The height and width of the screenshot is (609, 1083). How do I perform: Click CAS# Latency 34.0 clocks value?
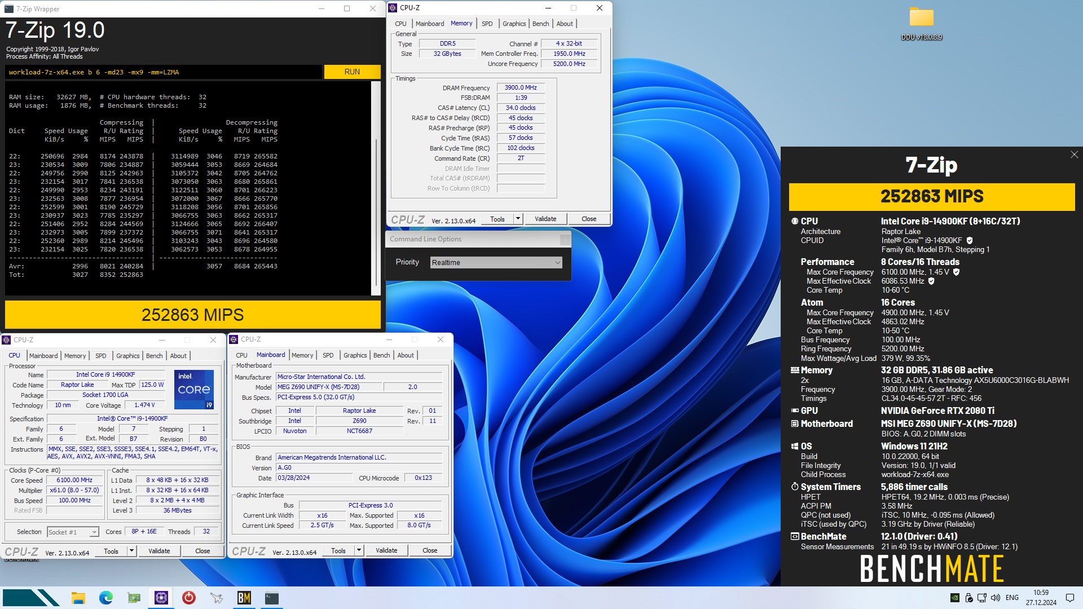pyautogui.click(x=521, y=108)
